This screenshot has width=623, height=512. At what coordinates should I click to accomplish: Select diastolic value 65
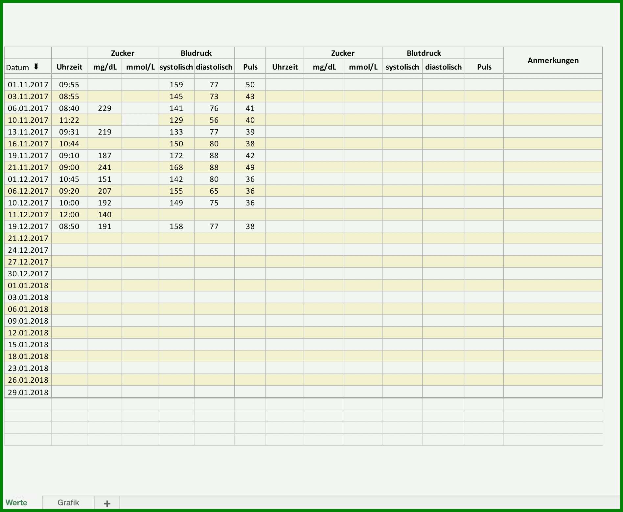point(214,191)
